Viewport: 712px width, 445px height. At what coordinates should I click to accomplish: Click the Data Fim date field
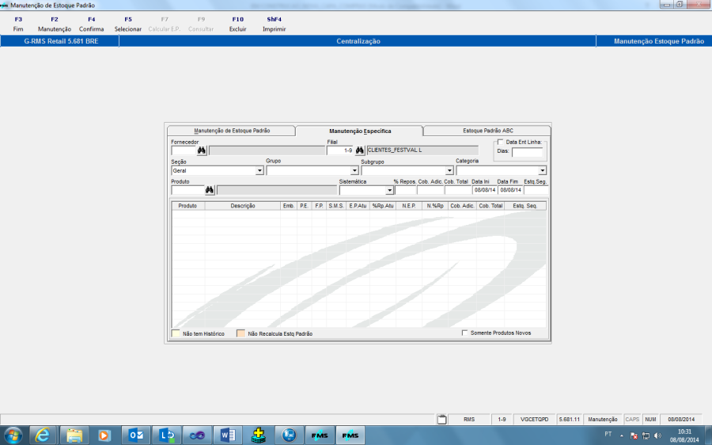pyautogui.click(x=510, y=190)
